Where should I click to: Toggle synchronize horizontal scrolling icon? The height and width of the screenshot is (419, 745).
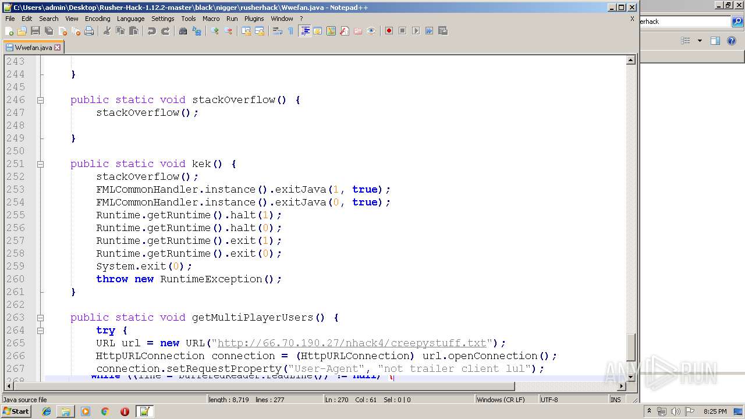(260, 31)
